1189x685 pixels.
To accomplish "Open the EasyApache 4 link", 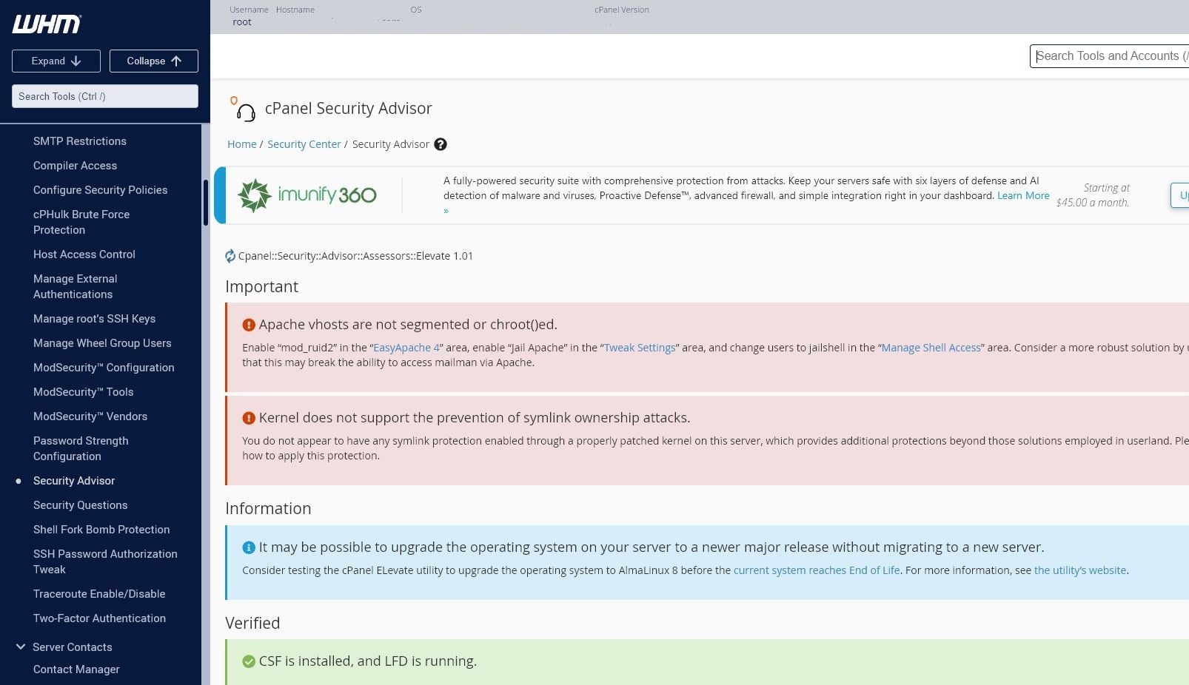I will (406, 348).
